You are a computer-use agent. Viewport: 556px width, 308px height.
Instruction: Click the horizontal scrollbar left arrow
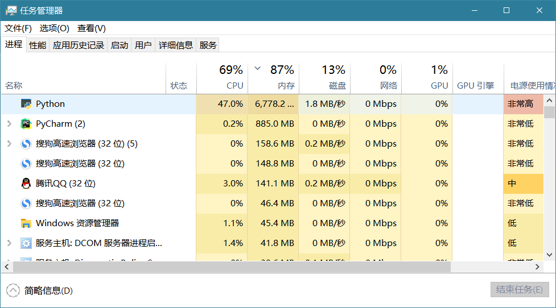[7, 267]
